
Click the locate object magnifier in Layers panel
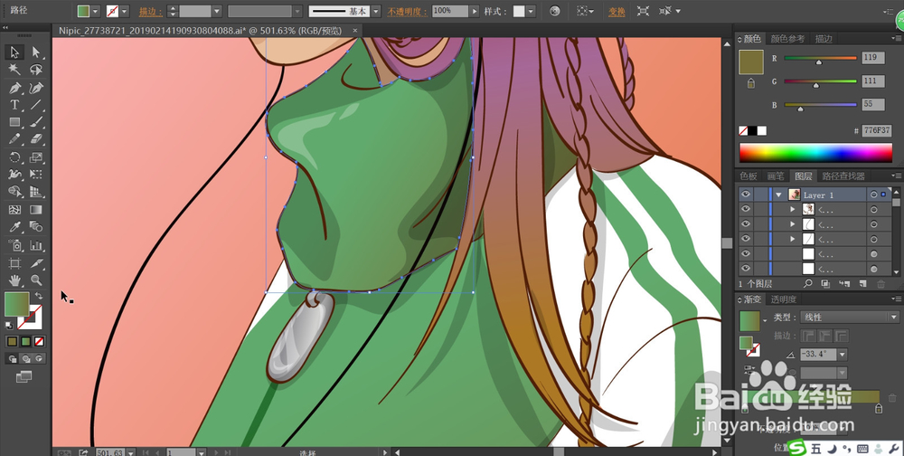point(807,284)
